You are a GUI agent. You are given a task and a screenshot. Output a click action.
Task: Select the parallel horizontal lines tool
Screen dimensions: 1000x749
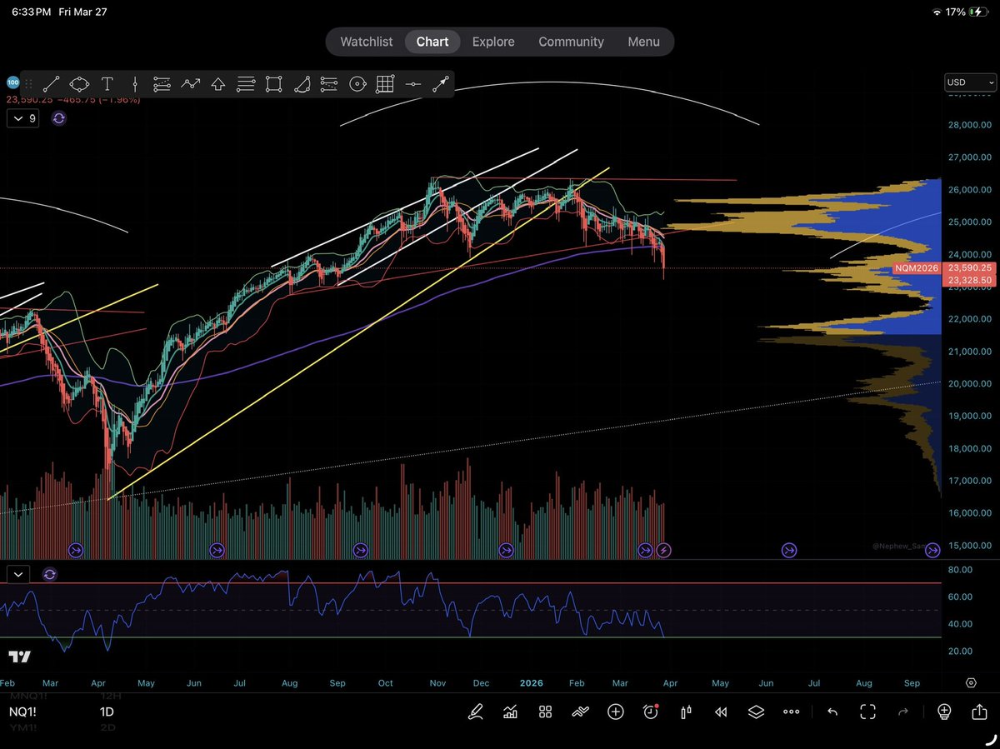(246, 83)
